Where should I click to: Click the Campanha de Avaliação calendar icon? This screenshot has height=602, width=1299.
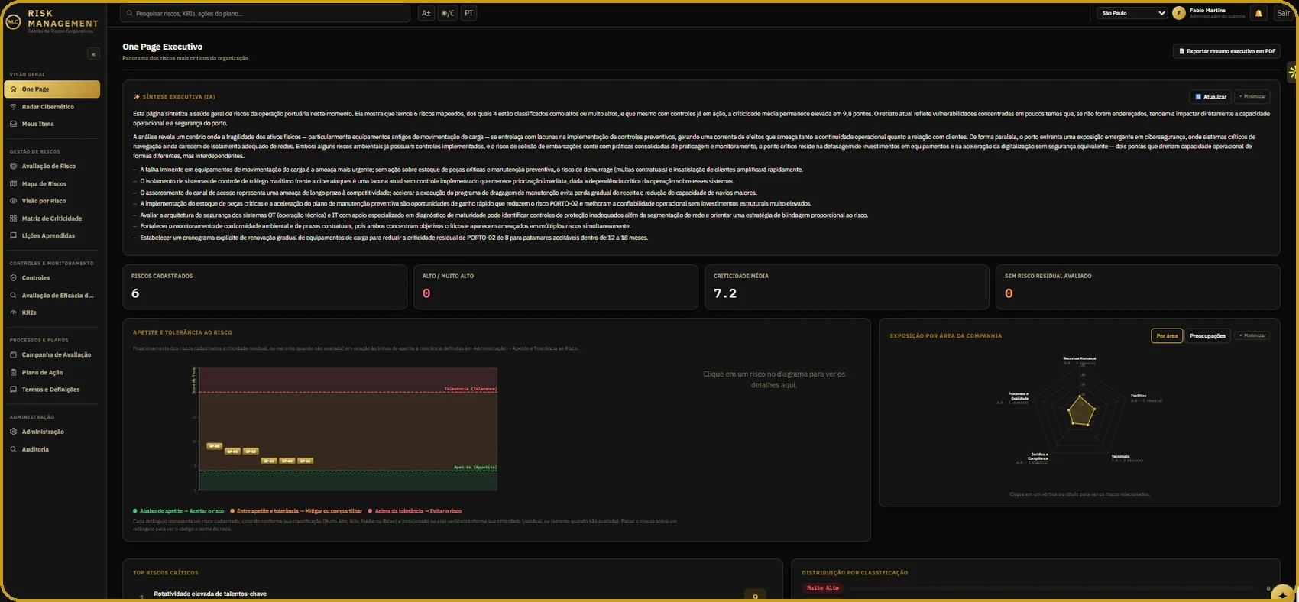pyautogui.click(x=13, y=354)
